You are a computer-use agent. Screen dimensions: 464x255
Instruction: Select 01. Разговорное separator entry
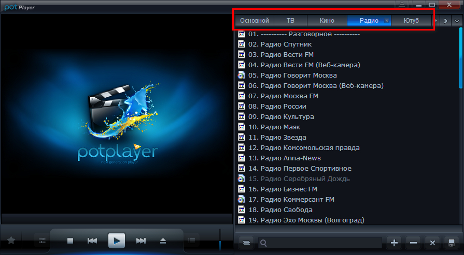pyautogui.click(x=304, y=34)
